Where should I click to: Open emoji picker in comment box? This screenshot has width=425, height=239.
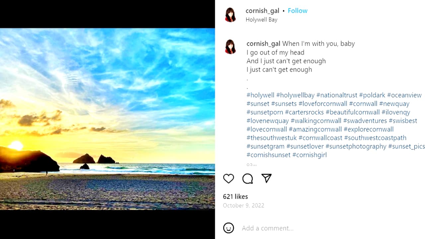228,228
